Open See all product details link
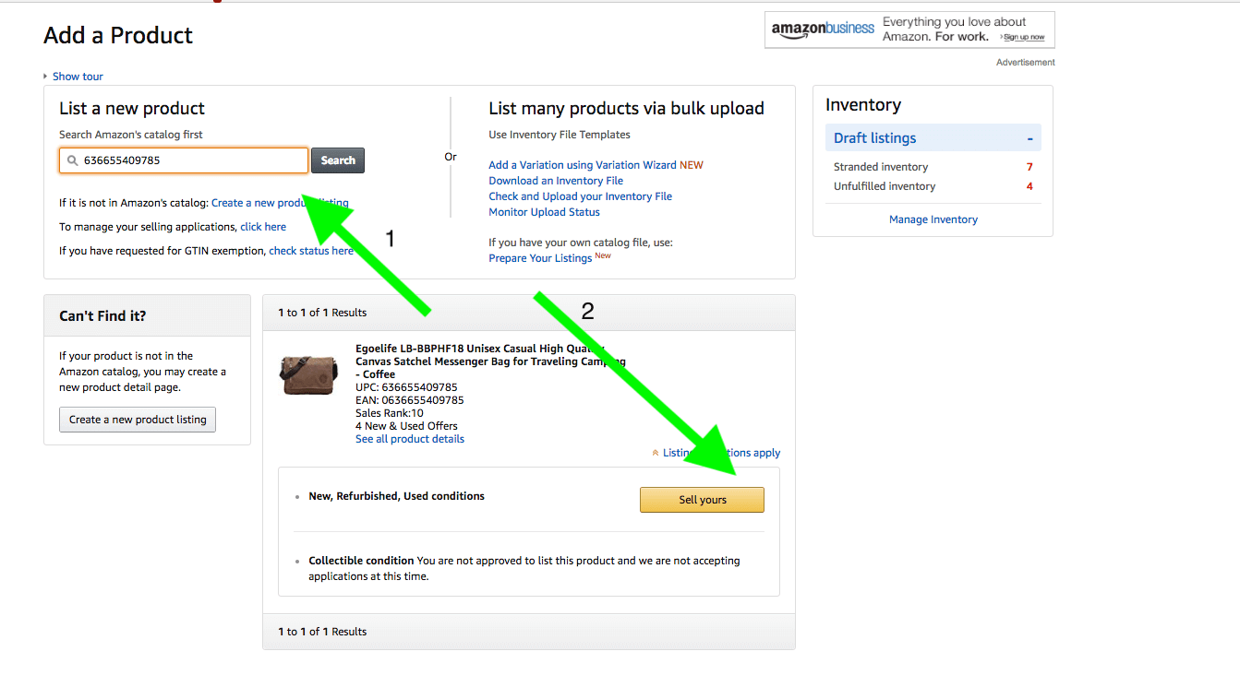The height and width of the screenshot is (699, 1240). coord(410,439)
